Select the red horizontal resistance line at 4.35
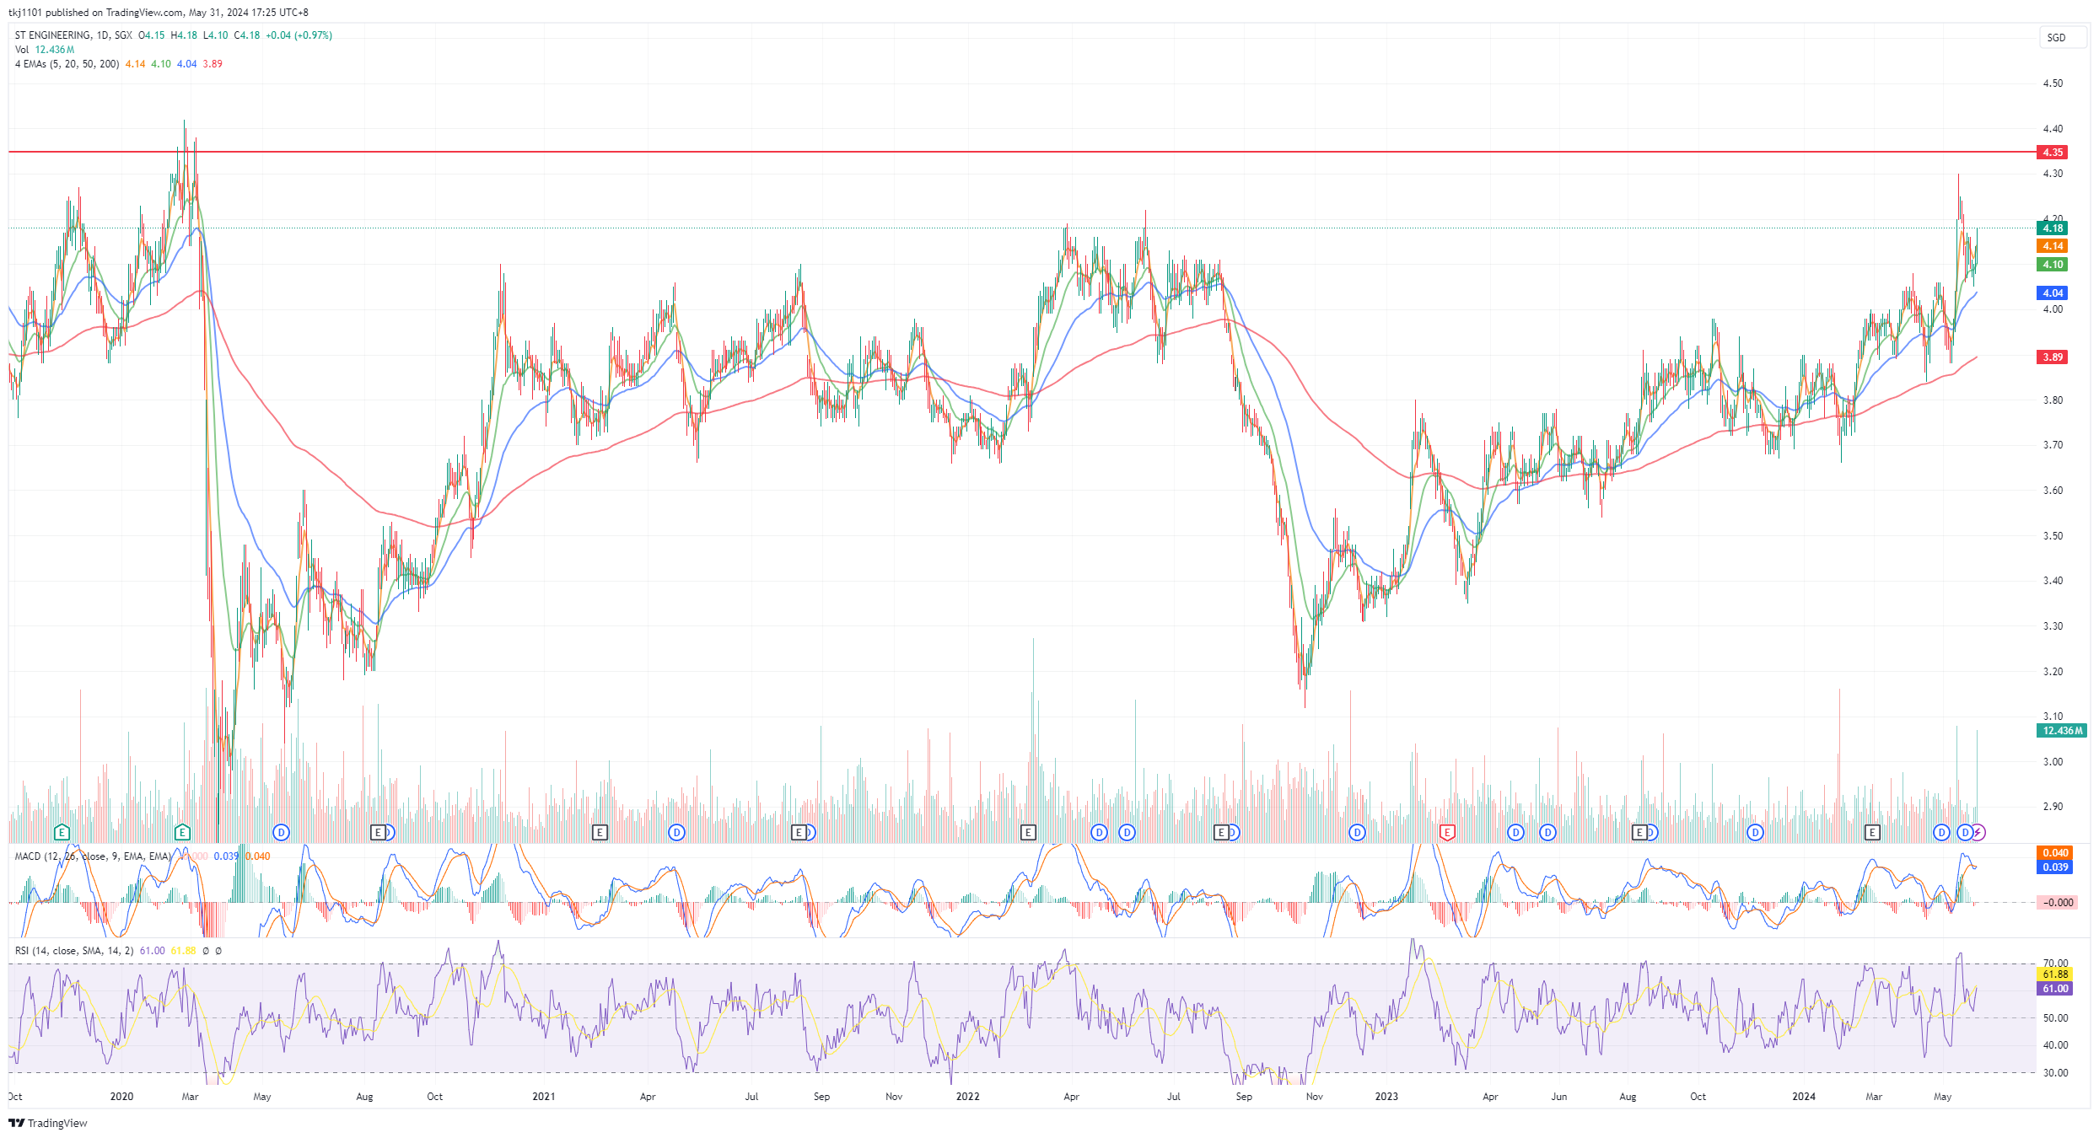Screen dimensions: 2099x1138 tap(1022, 152)
